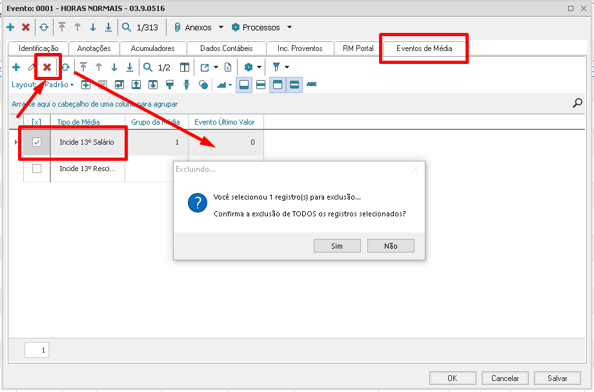This screenshot has height=392, width=594.
Task: Jump to last média record in grid
Action: click(130, 67)
